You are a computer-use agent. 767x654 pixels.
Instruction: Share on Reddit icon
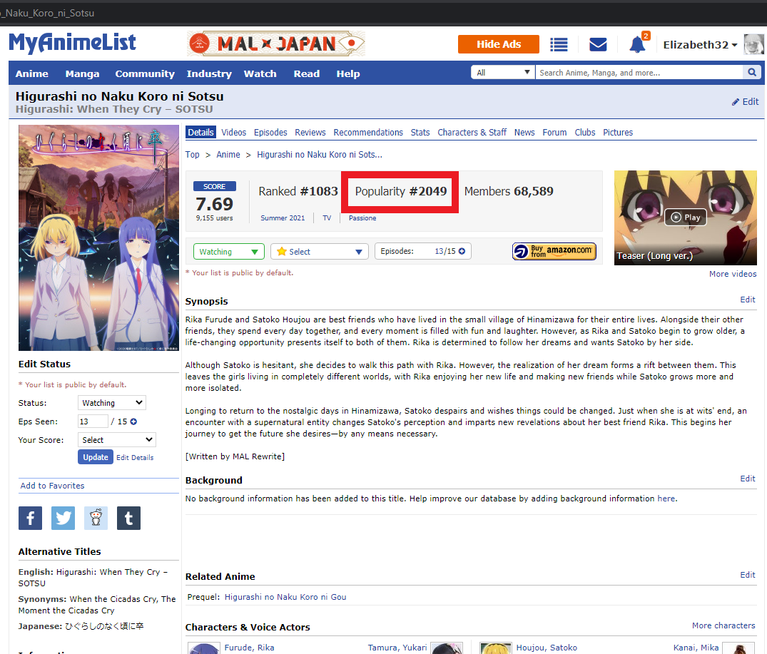pyautogui.click(x=96, y=518)
